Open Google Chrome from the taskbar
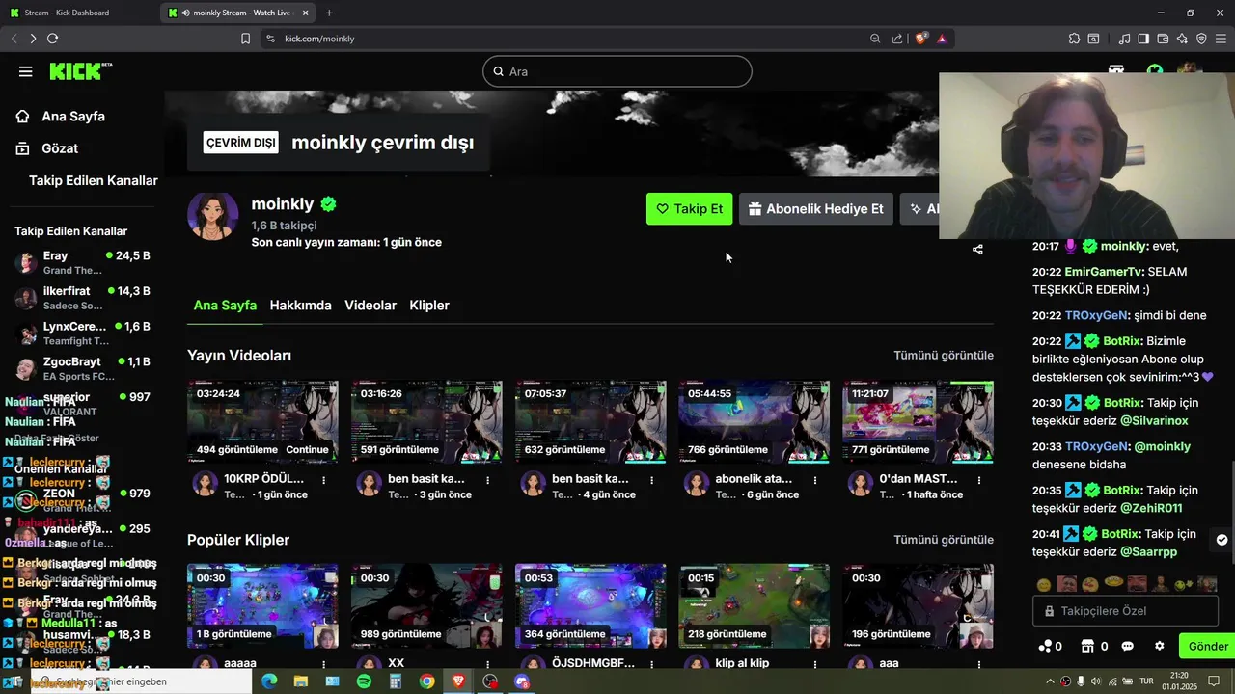Image resolution: width=1235 pixels, height=694 pixels. point(426,681)
